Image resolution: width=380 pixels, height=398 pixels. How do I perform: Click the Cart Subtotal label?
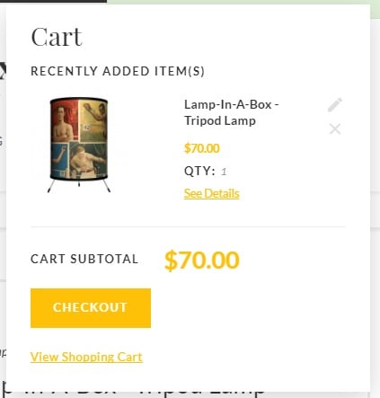click(x=84, y=259)
